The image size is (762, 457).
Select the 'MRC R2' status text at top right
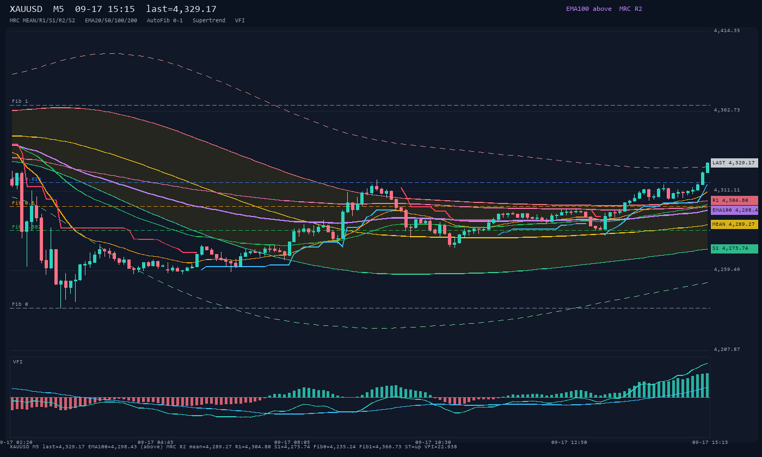click(x=630, y=9)
